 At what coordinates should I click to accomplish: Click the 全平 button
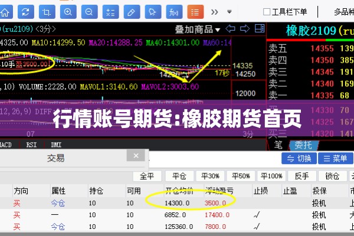(147, 176)
